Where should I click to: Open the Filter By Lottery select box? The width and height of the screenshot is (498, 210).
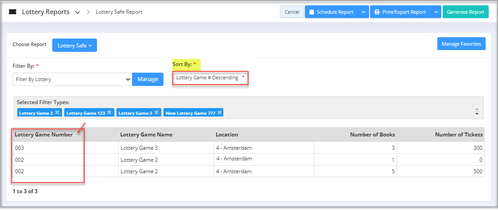[x=72, y=79]
